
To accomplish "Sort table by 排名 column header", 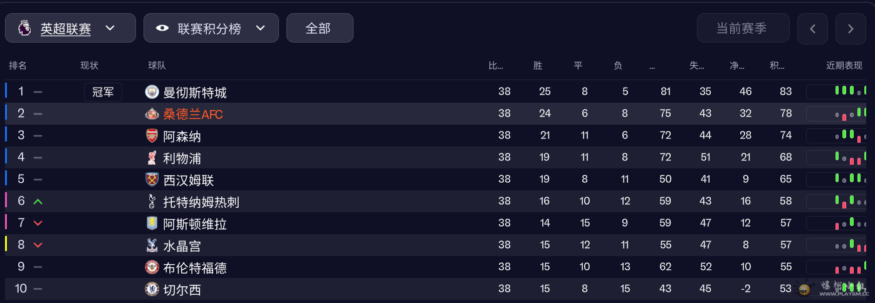I will [x=18, y=66].
